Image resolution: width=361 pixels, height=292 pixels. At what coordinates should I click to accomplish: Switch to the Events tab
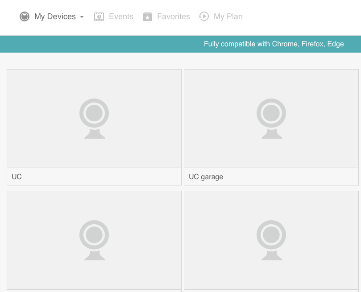[x=121, y=16]
